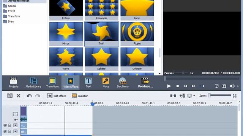The image size is (243, 136).
Task: Open the Special effects folder
Action: [x=9, y=6]
